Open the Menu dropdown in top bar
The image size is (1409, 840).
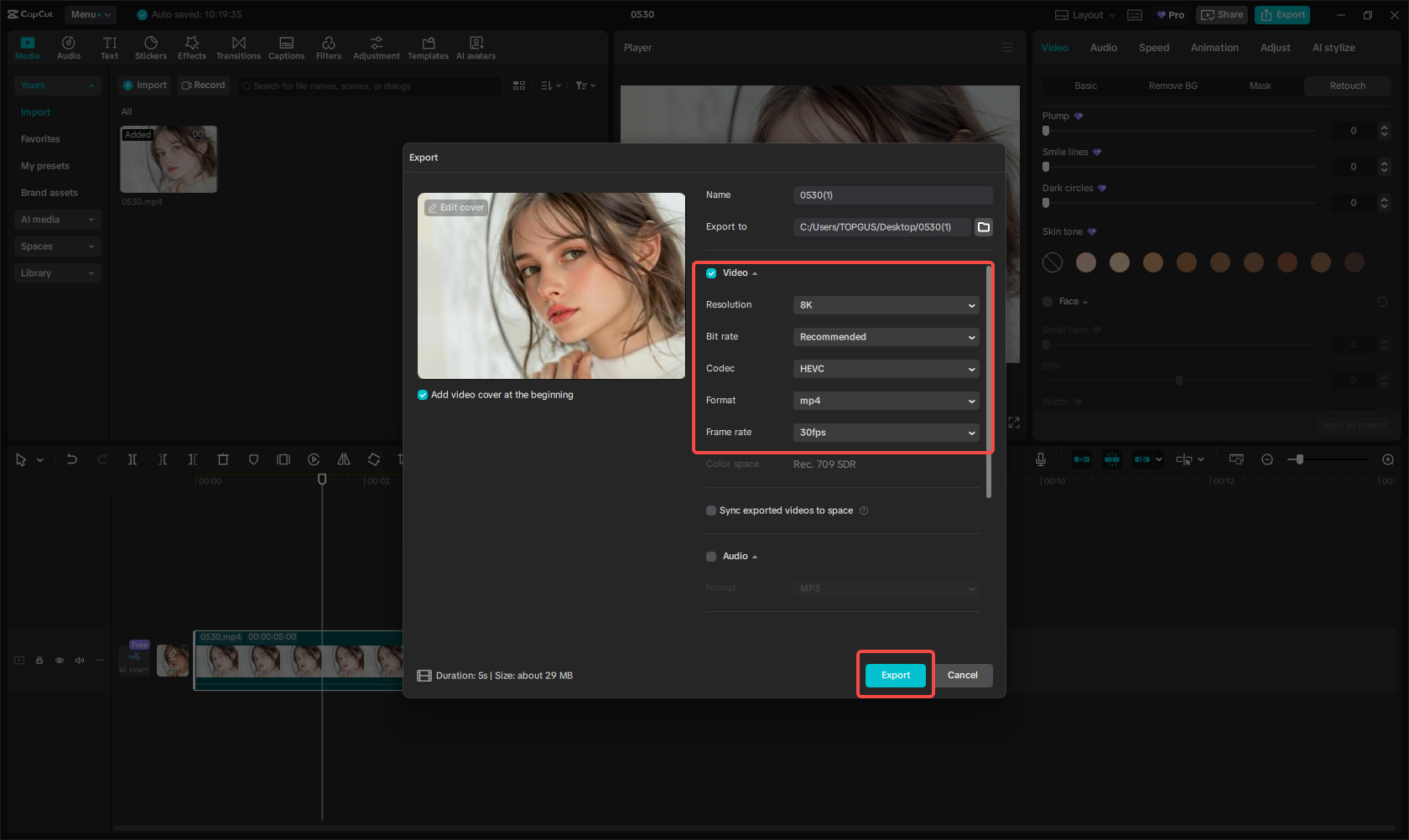[90, 14]
